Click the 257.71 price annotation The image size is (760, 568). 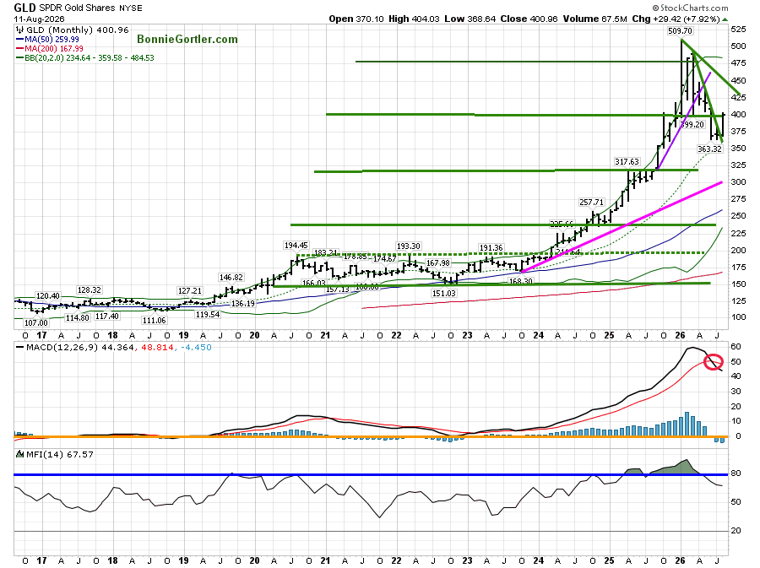click(591, 203)
